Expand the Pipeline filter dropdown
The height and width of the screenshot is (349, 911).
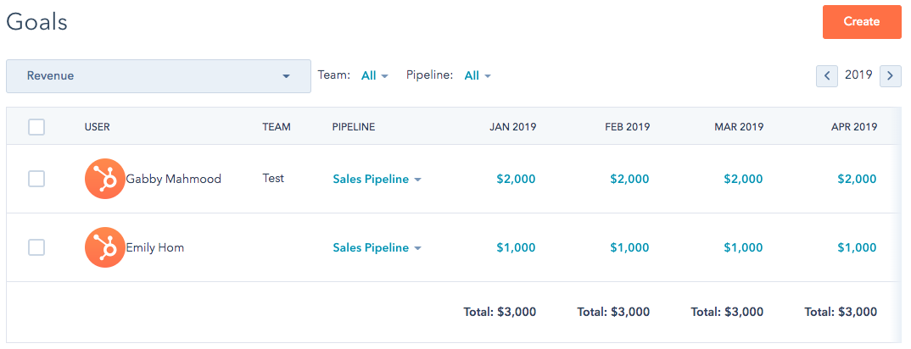[x=478, y=75]
